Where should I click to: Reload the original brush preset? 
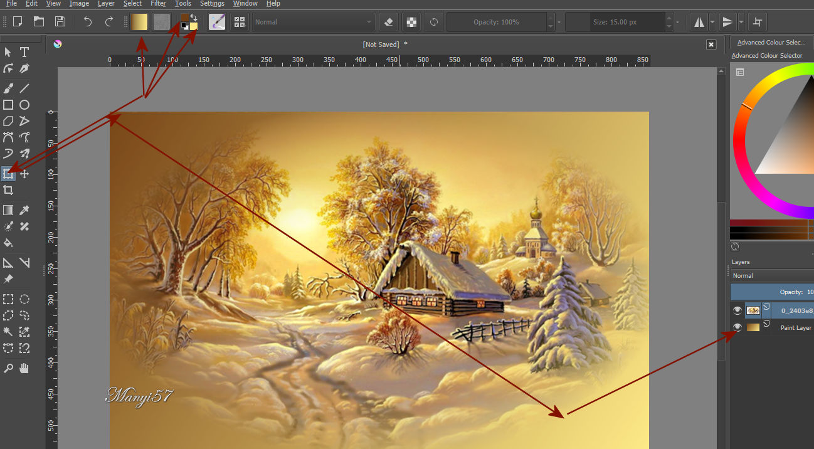pos(433,22)
